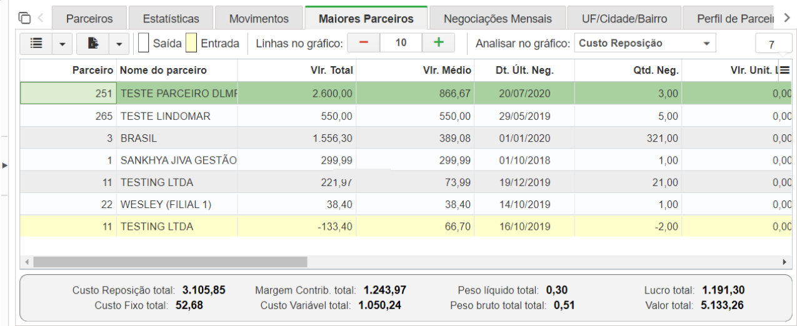Open Analisar no gráfico combo box
The width and height of the screenshot is (797, 326).
click(644, 44)
